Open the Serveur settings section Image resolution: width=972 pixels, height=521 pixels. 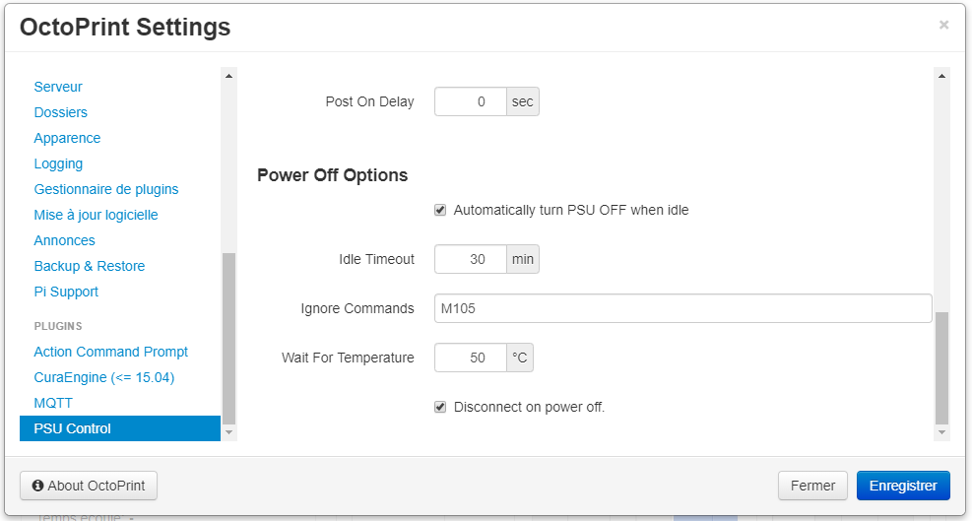tap(58, 87)
